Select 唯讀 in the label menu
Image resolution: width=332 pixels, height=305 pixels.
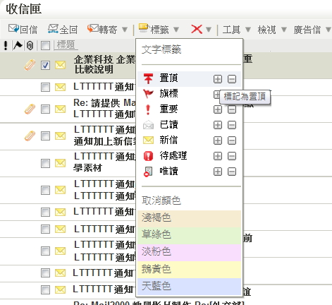pyautogui.click(x=168, y=171)
